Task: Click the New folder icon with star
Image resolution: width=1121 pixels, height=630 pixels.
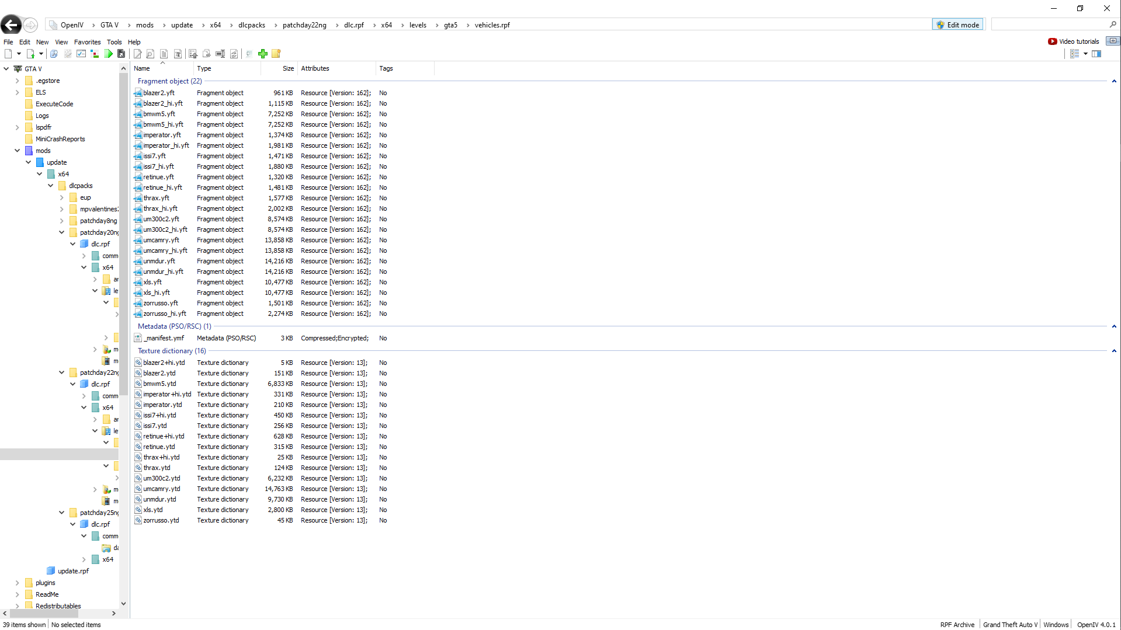Action: coord(276,54)
